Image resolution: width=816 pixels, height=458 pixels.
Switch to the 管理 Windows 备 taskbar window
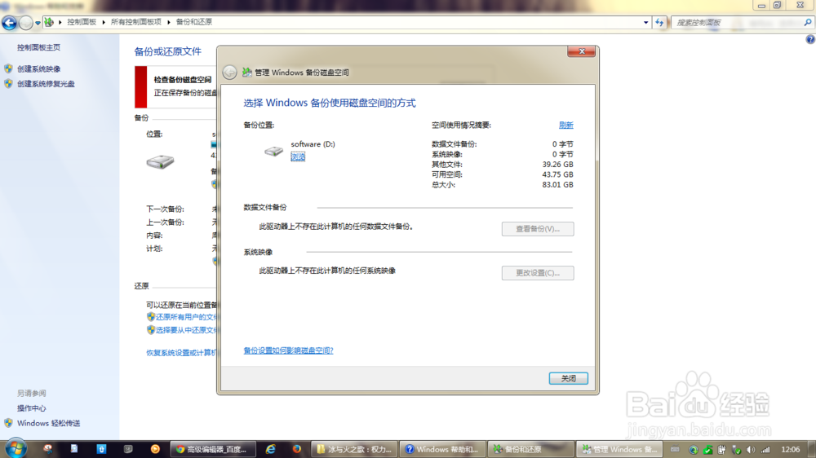(x=619, y=449)
